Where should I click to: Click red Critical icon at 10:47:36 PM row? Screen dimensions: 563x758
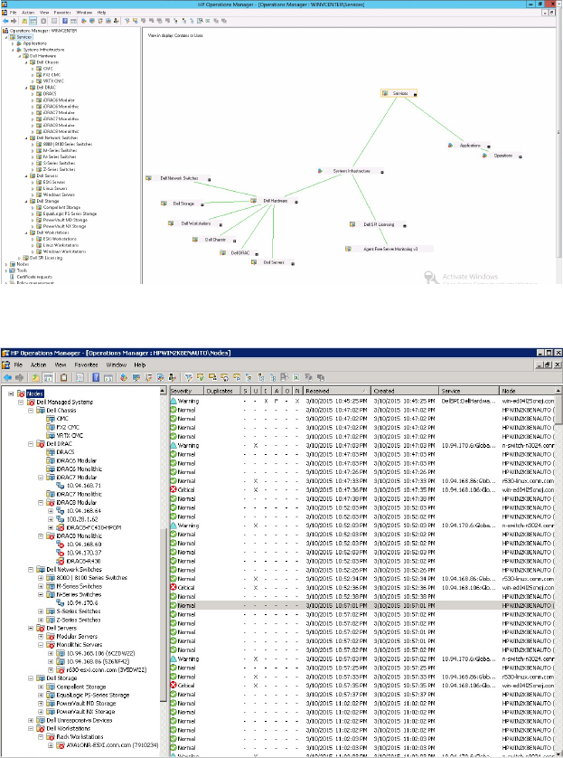pyautogui.click(x=174, y=489)
